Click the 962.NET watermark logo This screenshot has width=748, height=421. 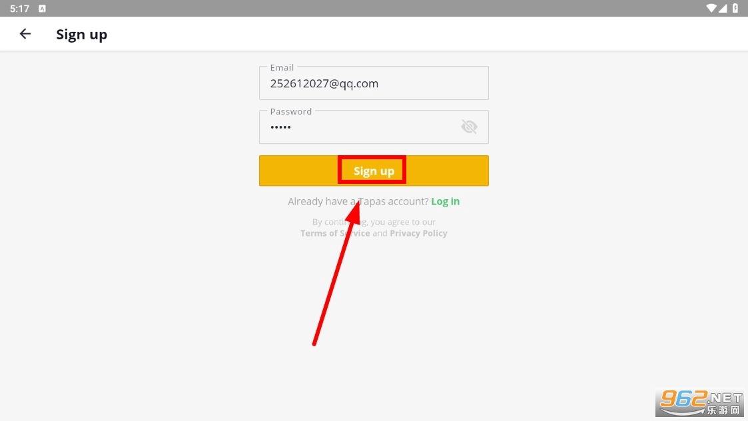point(701,403)
